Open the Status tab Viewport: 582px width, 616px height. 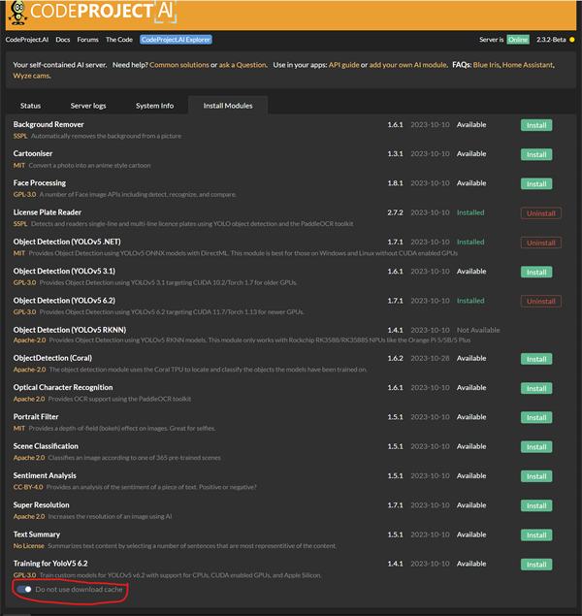(x=30, y=106)
